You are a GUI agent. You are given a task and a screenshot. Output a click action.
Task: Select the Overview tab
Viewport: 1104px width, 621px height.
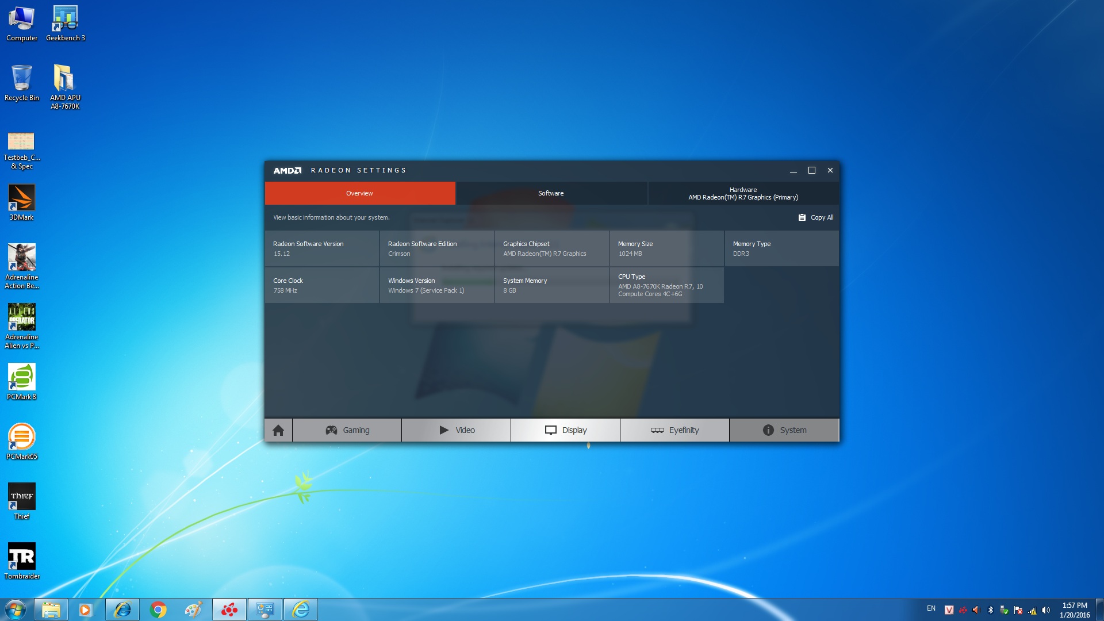[360, 193]
